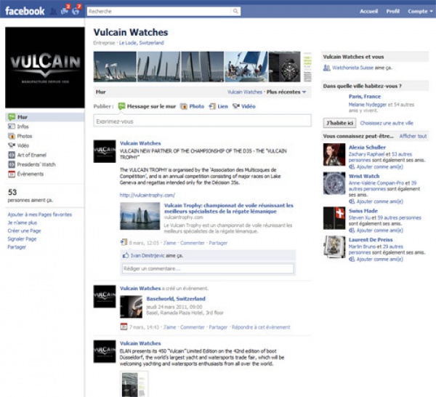
Task: Click Répondre à cet évènement
Action: [x=261, y=327]
